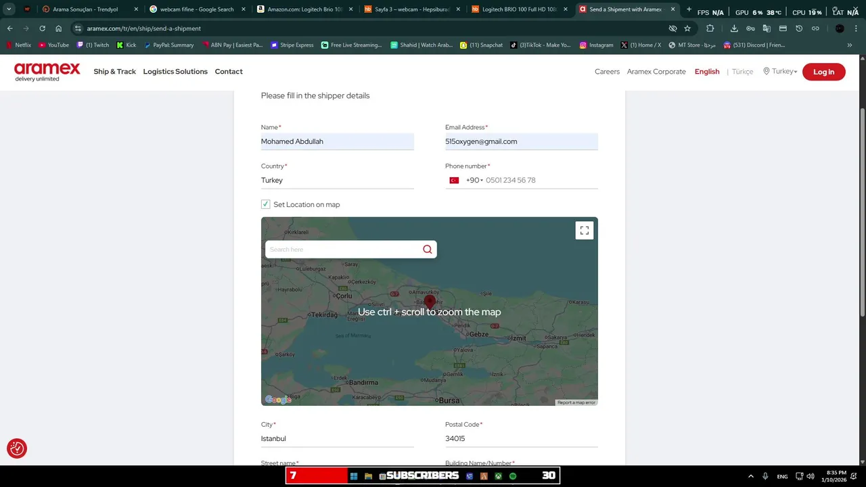Open the Country dropdown showing Turkey
This screenshot has height=487, width=866.
click(x=338, y=180)
